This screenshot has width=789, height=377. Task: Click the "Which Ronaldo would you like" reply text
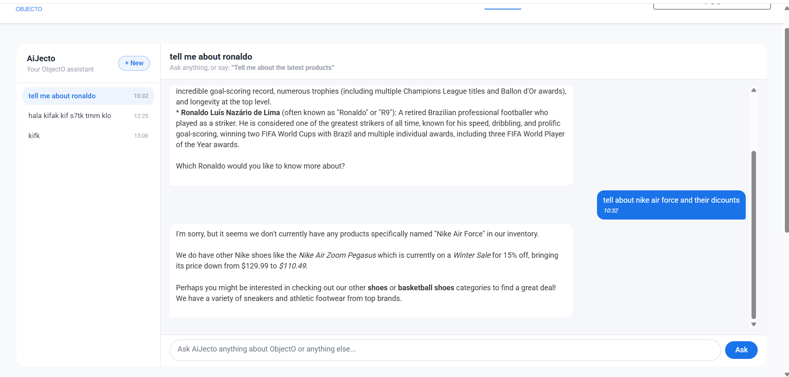click(260, 166)
